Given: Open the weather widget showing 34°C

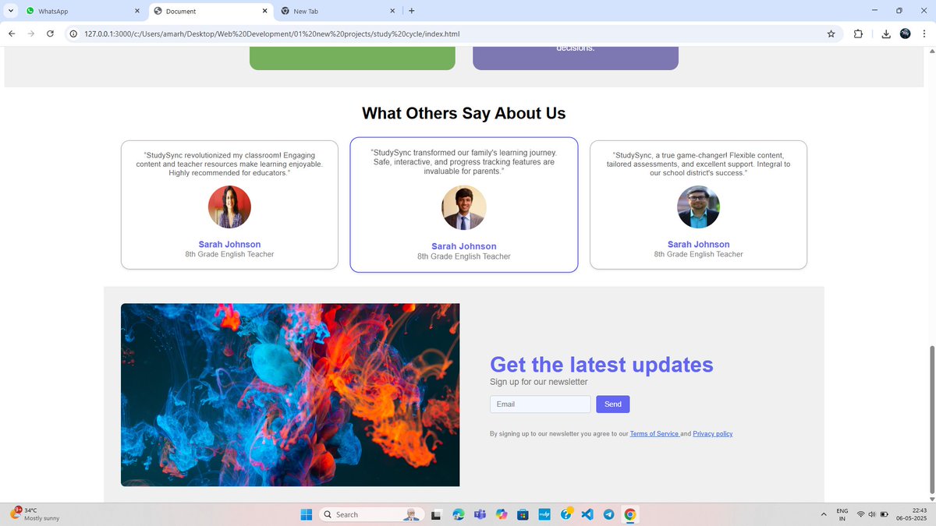Looking at the screenshot, I should [35, 514].
